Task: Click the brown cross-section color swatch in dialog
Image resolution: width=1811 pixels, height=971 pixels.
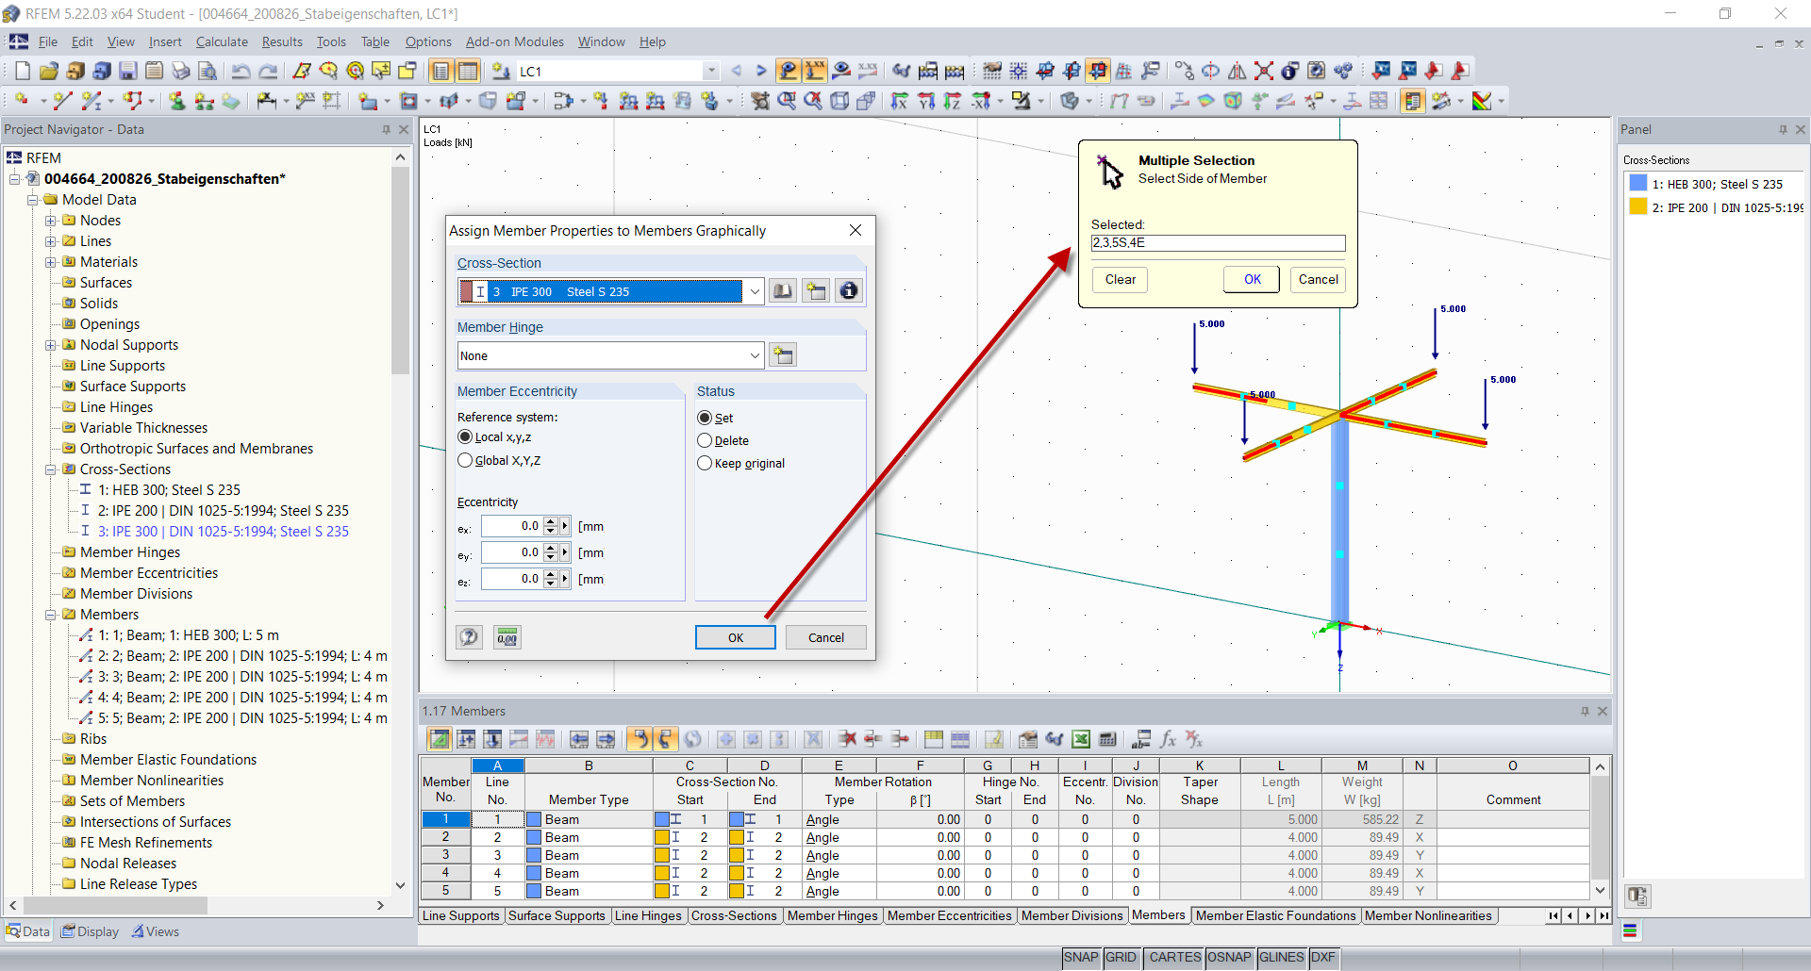Action: tap(467, 291)
